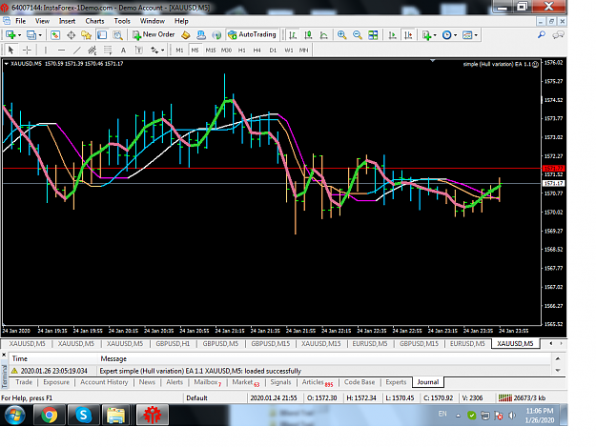This screenshot has width=596, height=447.
Task: Open the New Chart dropdown arrow
Action: (x=19, y=35)
